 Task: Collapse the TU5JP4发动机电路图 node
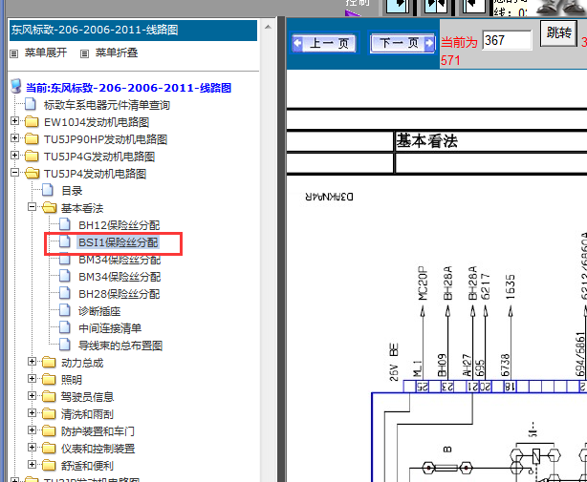click(15, 172)
